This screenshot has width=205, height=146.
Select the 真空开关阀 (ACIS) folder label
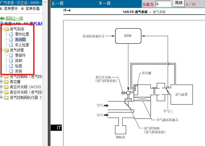[x=25, y=87]
